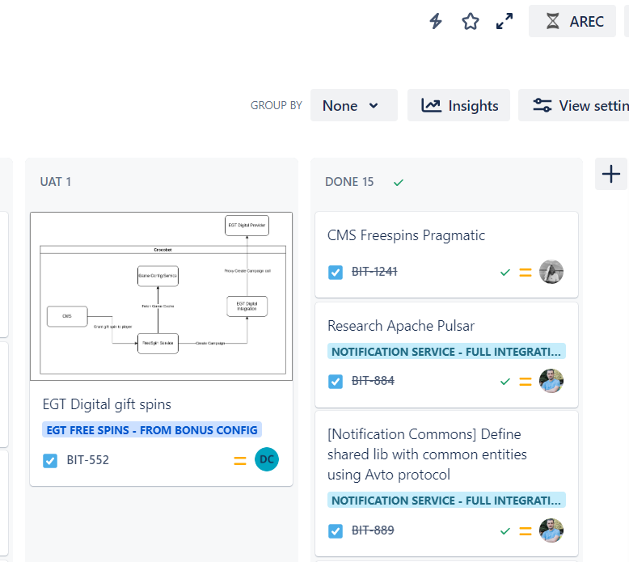Click the lightning bolt automation icon
The height and width of the screenshot is (562, 629).
pos(436,21)
